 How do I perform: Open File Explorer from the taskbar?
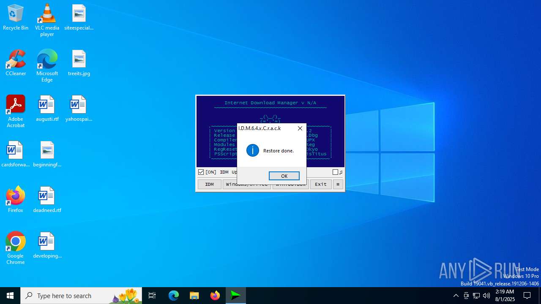[x=194, y=296]
